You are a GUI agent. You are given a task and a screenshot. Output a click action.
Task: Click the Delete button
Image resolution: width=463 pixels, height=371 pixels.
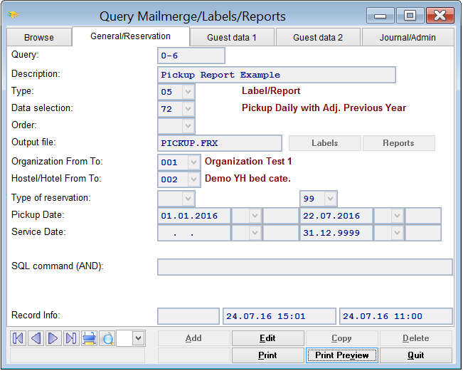pos(416,338)
